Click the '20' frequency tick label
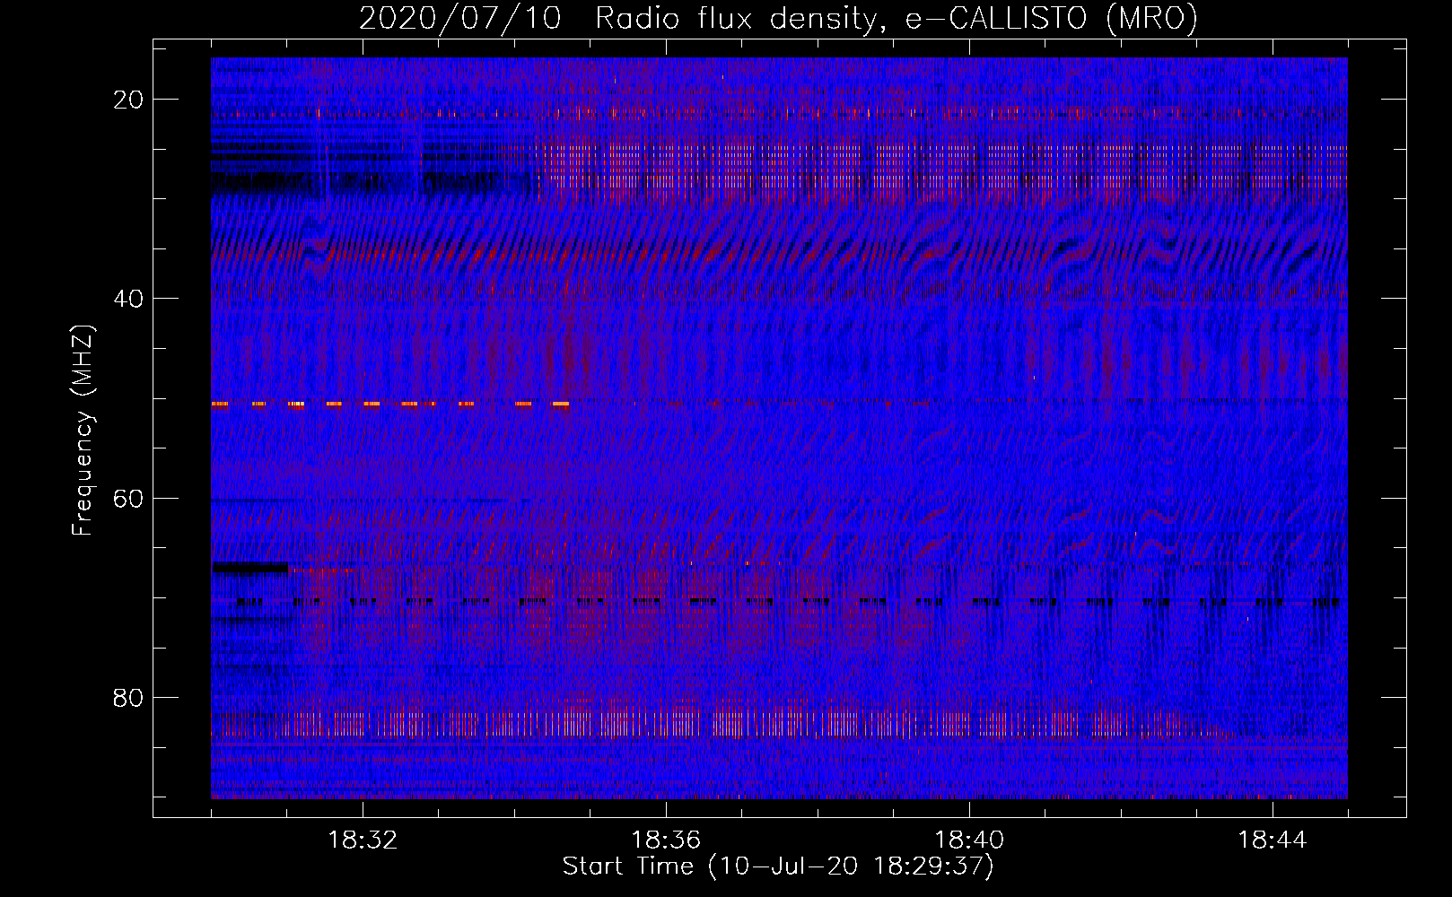The image size is (1452, 897). pos(128,100)
